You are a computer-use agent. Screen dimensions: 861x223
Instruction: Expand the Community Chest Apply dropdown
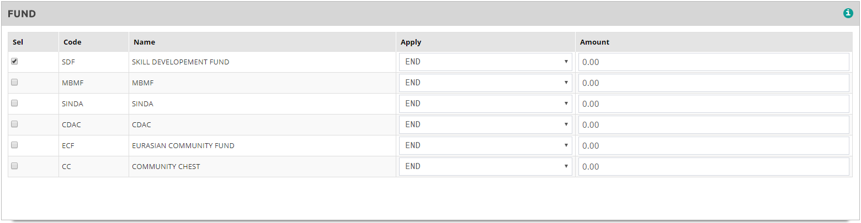[x=485, y=167]
